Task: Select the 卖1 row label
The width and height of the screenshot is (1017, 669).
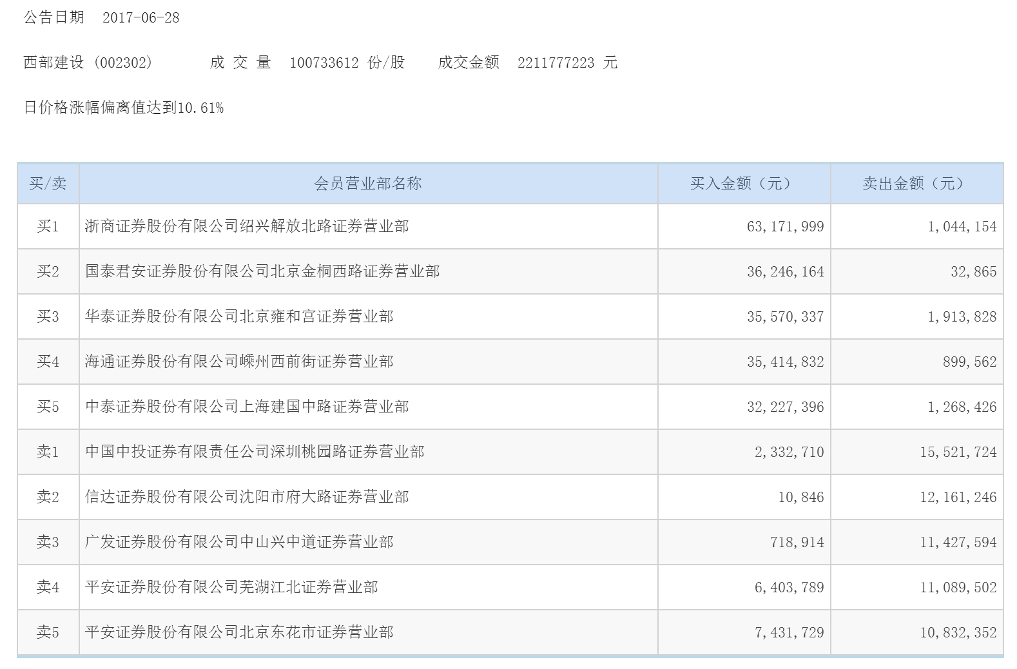Action: pos(48,452)
